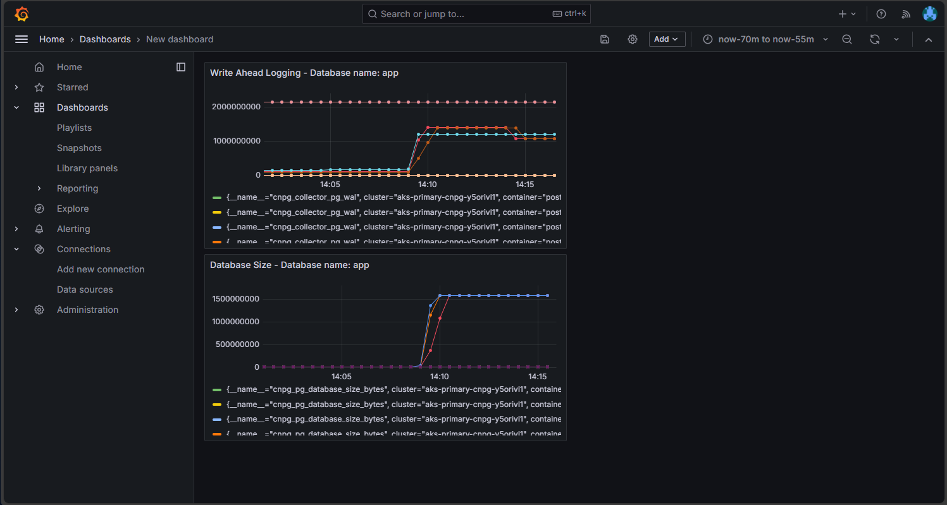The height and width of the screenshot is (505, 947).
Task: Undock the sidebar menu panel
Action: pyautogui.click(x=181, y=67)
